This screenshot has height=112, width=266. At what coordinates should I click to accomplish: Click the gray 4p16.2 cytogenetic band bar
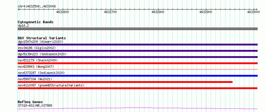pyautogui.click(x=137, y=29)
